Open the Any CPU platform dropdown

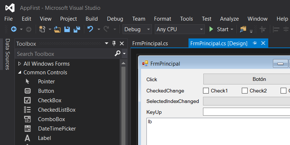[179, 29]
